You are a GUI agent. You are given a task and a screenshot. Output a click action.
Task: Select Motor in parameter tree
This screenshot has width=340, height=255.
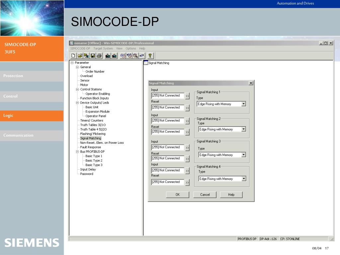click(84, 85)
